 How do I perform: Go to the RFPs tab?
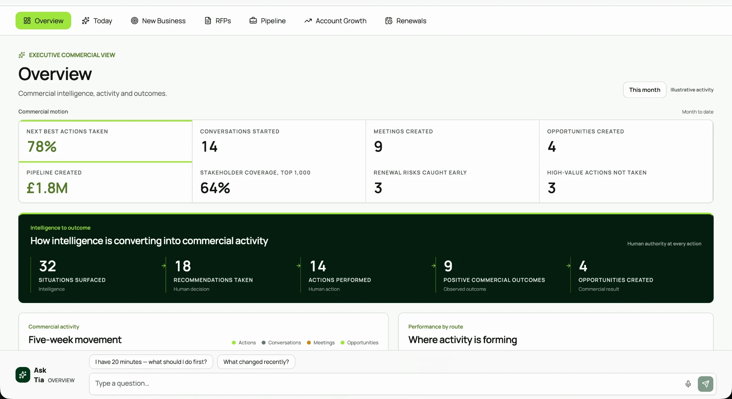(218, 21)
